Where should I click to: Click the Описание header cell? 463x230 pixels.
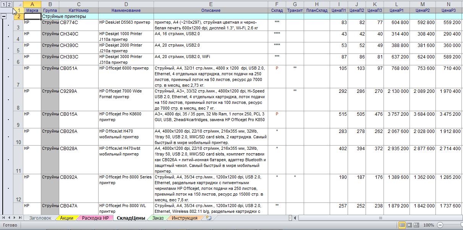click(x=211, y=10)
